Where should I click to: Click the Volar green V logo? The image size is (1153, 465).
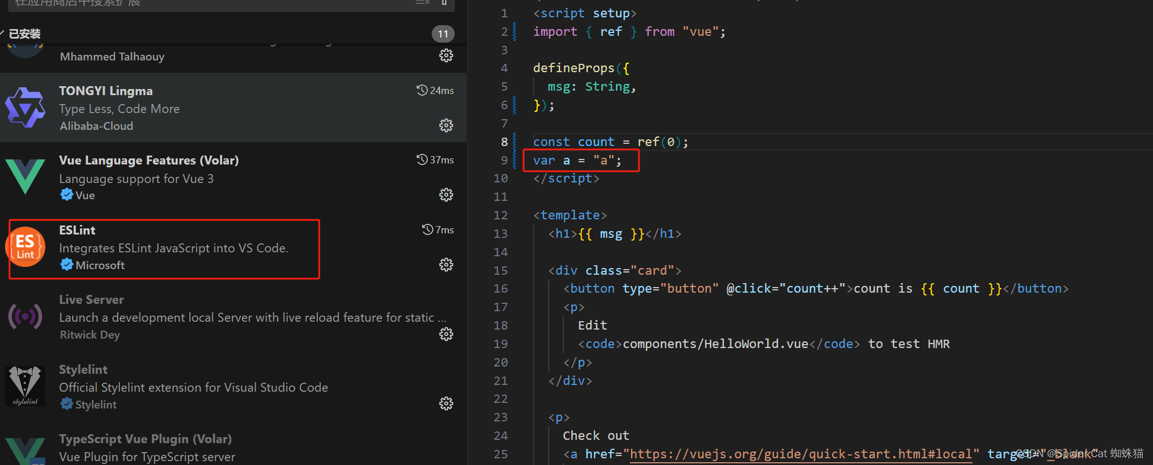tap(25, 176)
